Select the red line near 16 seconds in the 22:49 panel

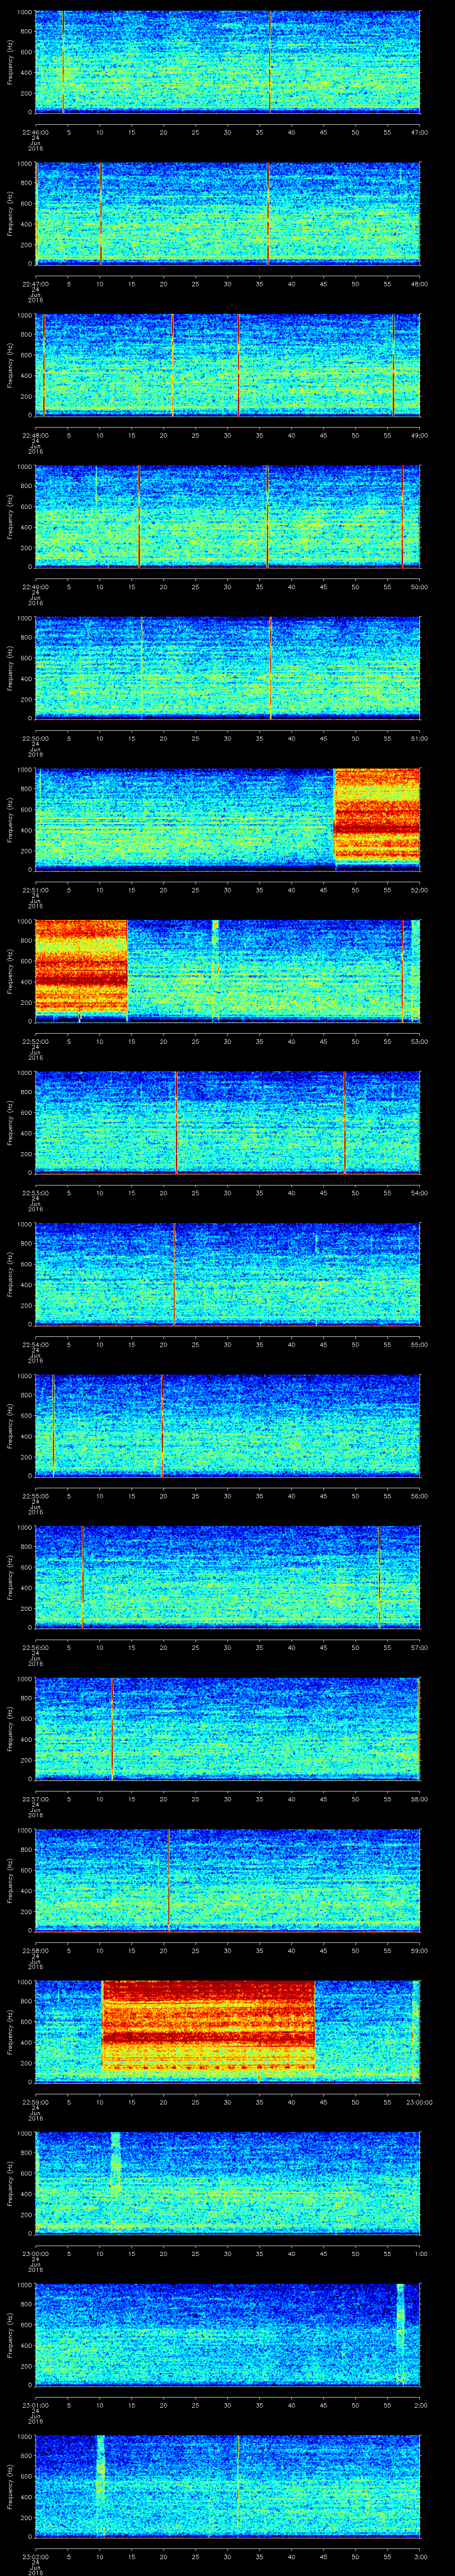click(138, 515)
